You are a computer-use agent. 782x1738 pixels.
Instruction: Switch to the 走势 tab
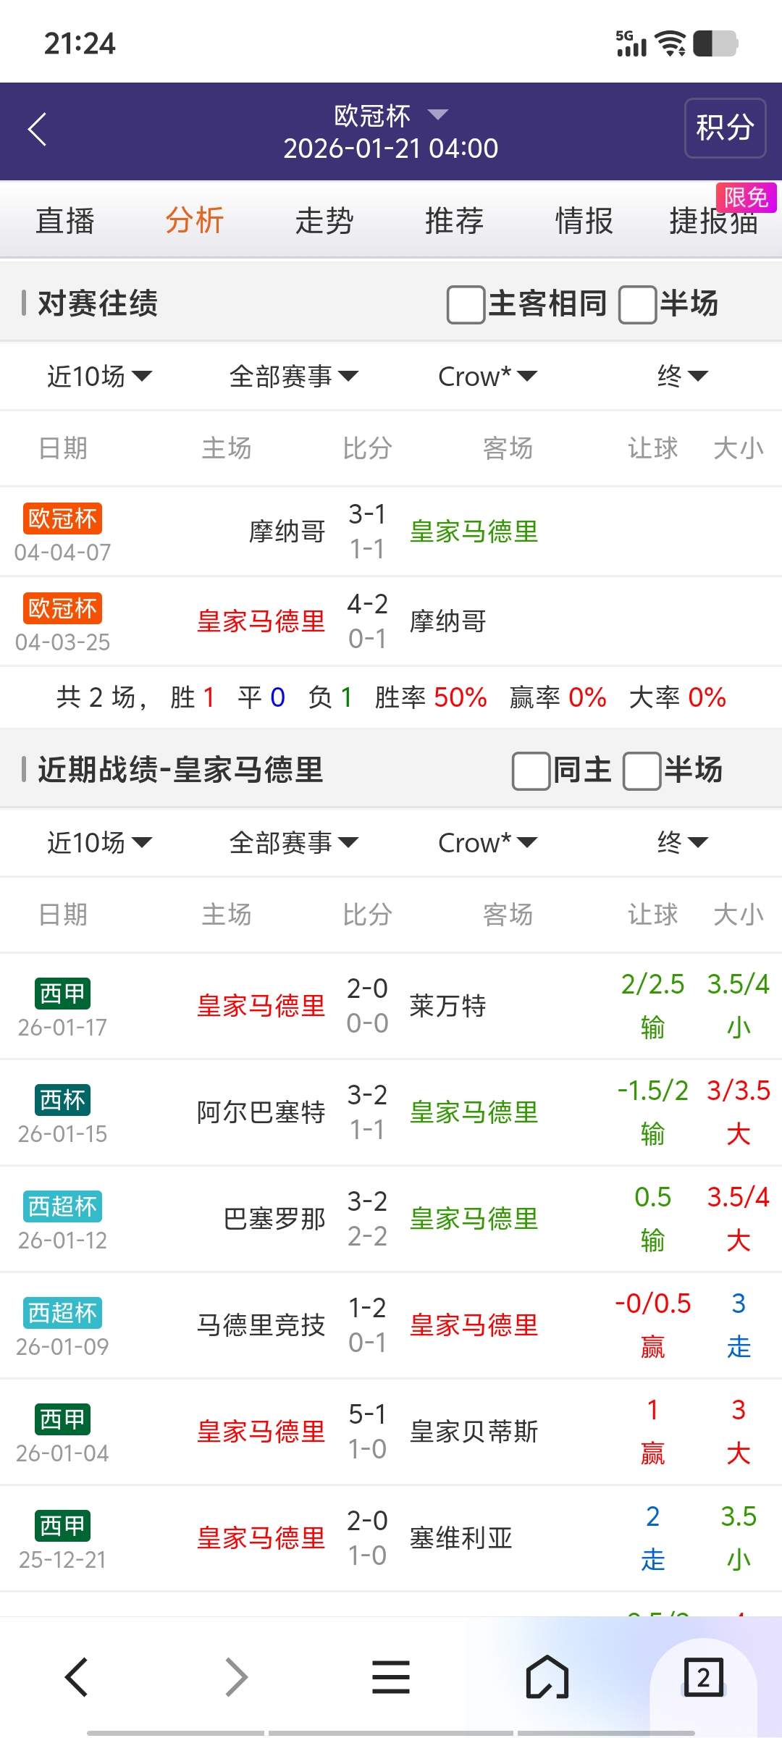point(324,221)
